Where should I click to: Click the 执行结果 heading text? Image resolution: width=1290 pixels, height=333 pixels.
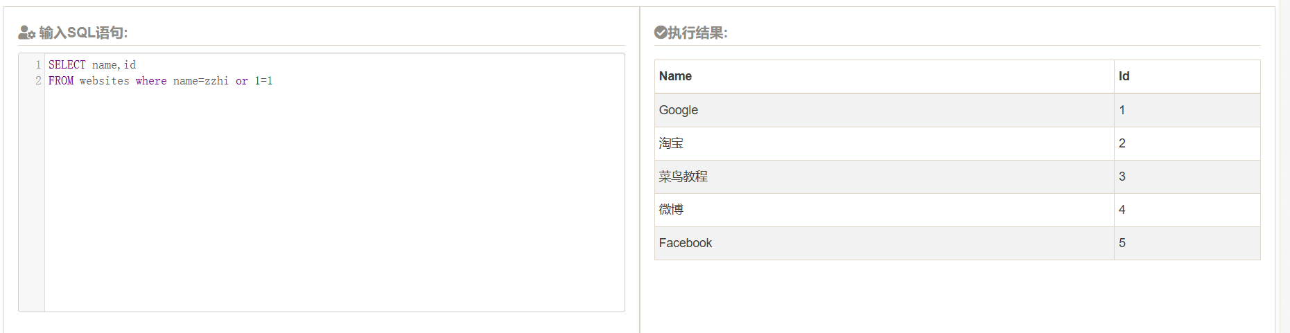[x=697, y=33]
